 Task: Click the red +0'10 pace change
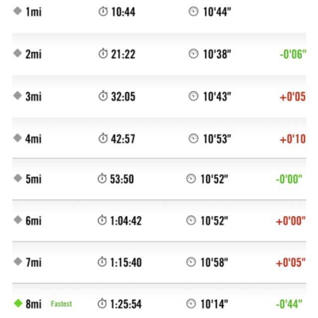(x=292, y=139)
